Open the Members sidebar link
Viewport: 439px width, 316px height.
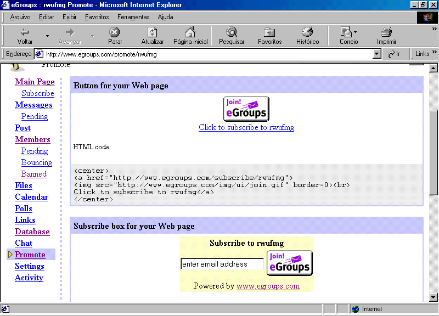coord(32,139)
